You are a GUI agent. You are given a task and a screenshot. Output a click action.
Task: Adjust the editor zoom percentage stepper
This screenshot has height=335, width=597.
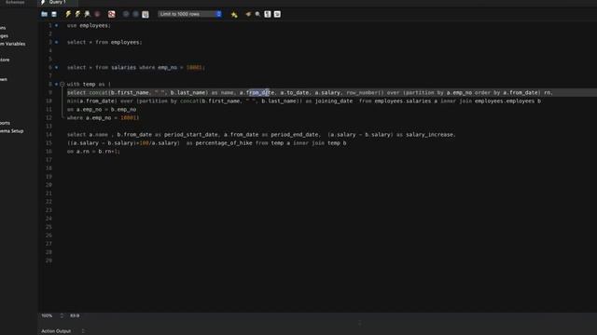pos(62,315)
